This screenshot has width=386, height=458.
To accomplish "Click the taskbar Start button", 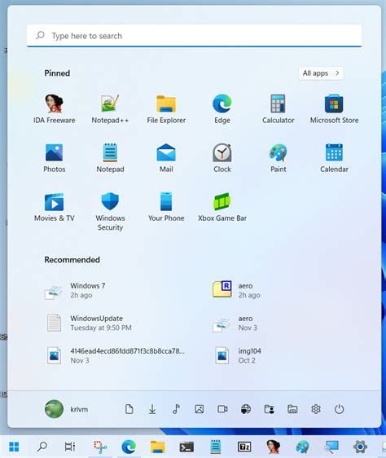I will point(14,447).
